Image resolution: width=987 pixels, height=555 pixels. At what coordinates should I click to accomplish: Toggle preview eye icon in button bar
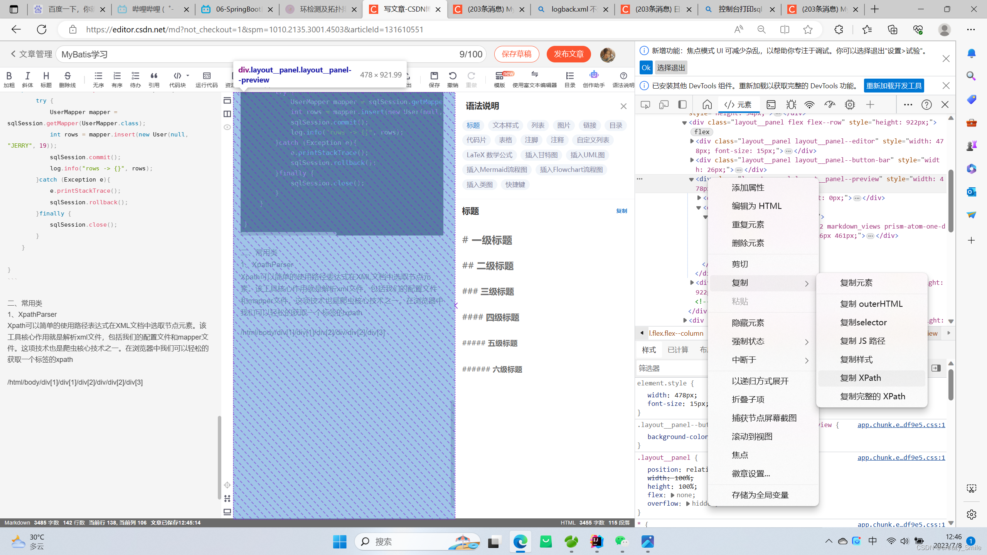tap(227, 127)
